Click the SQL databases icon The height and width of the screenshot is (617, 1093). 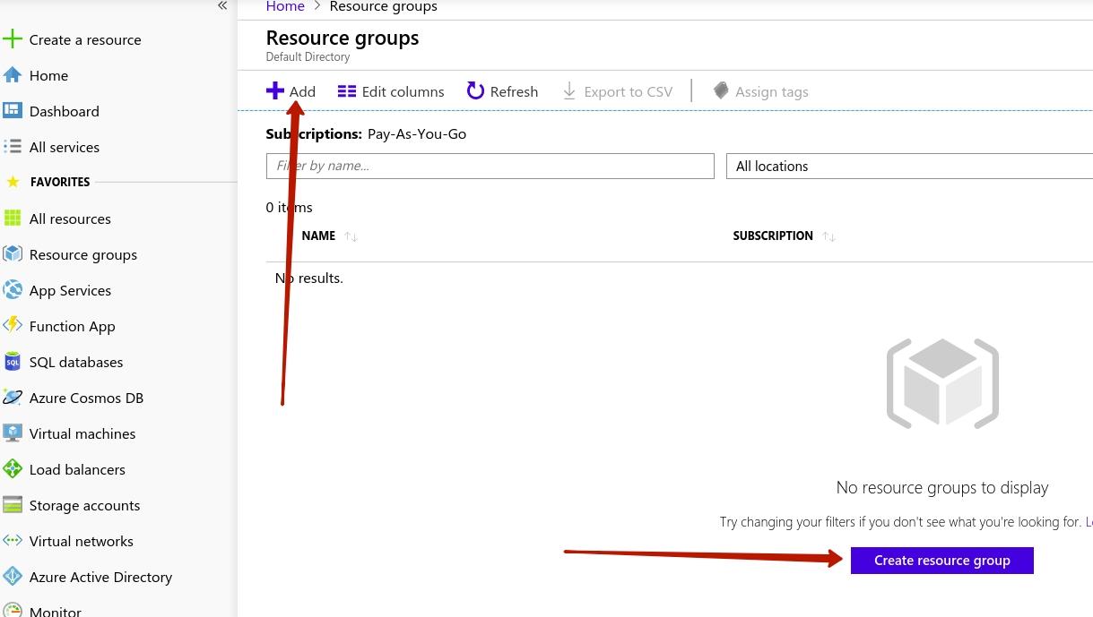coord(13,362)
